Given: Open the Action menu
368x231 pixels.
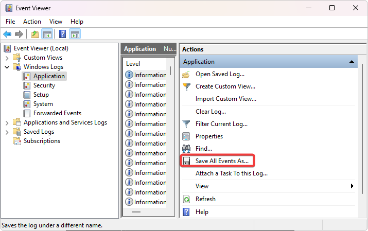Looking at the screenshot, I should (x=32, y=22).
